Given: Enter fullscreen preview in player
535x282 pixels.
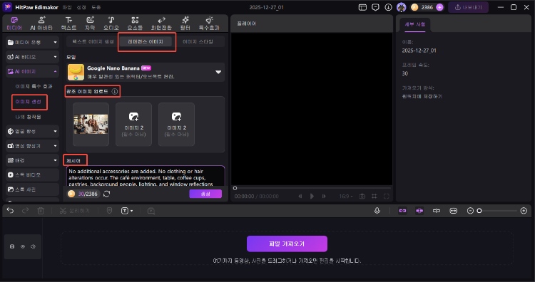Looking at the screenshot, I should 386,196.
